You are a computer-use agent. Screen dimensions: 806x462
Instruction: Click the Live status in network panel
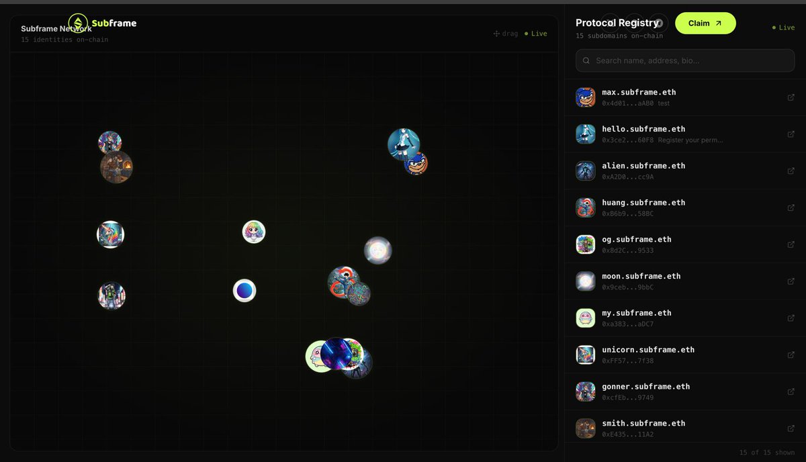536,34
